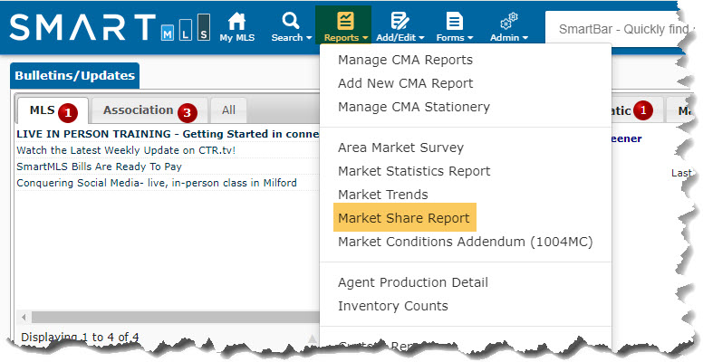Click the red 3 badge on Association tab
The height and width of the screenshot is (362, 703).
(x=187, y=113)
